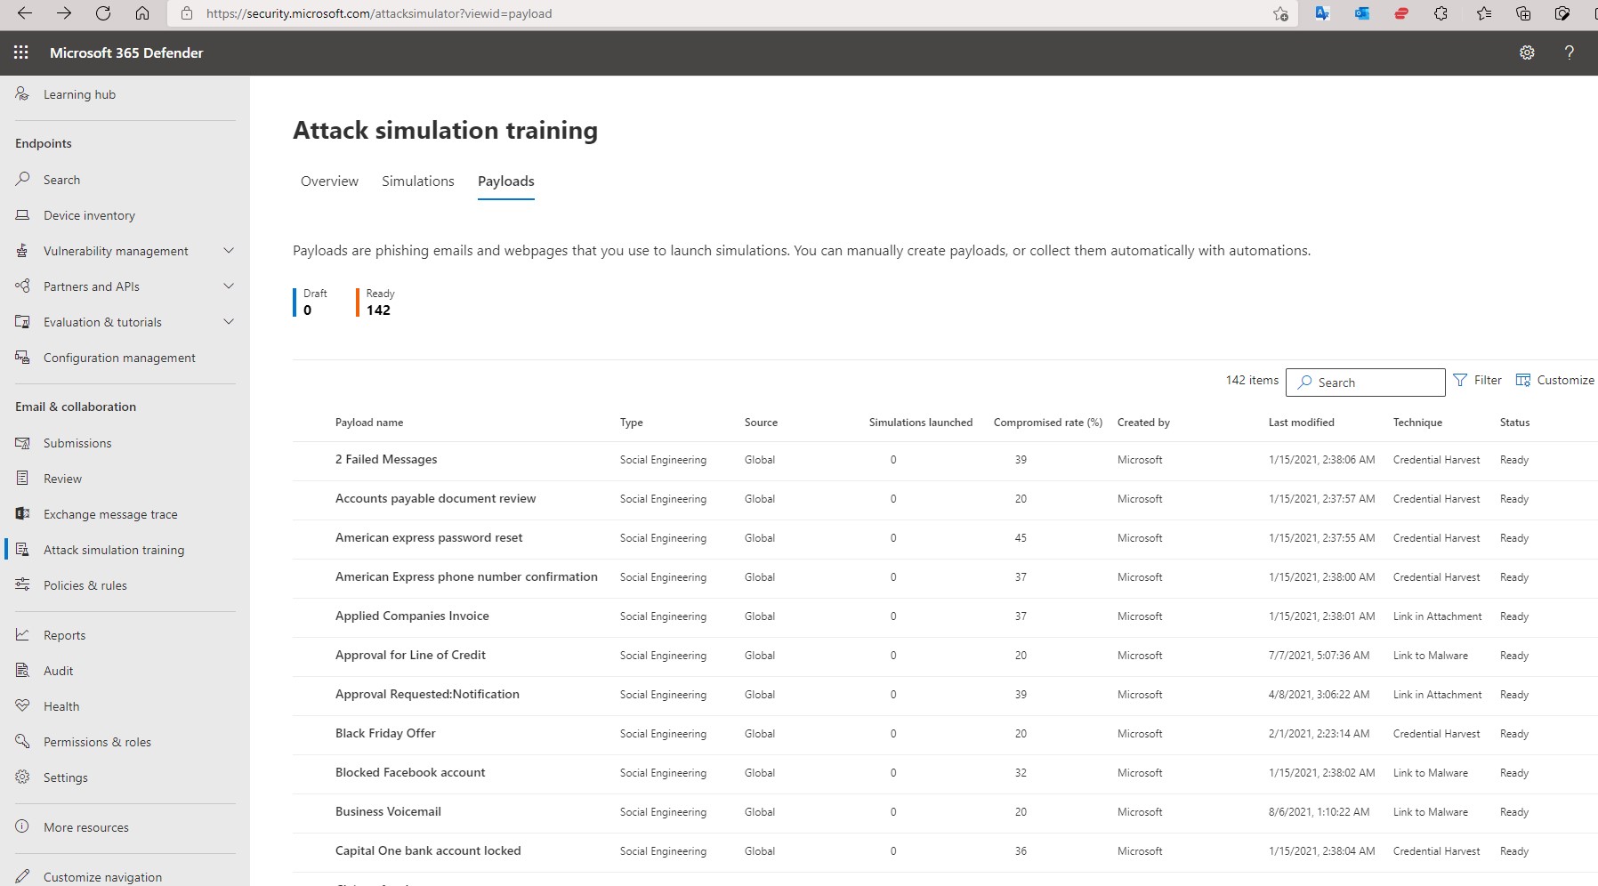Sort by Technique column header
The width and height of the screenshot is (1598, 886).
1418,423
